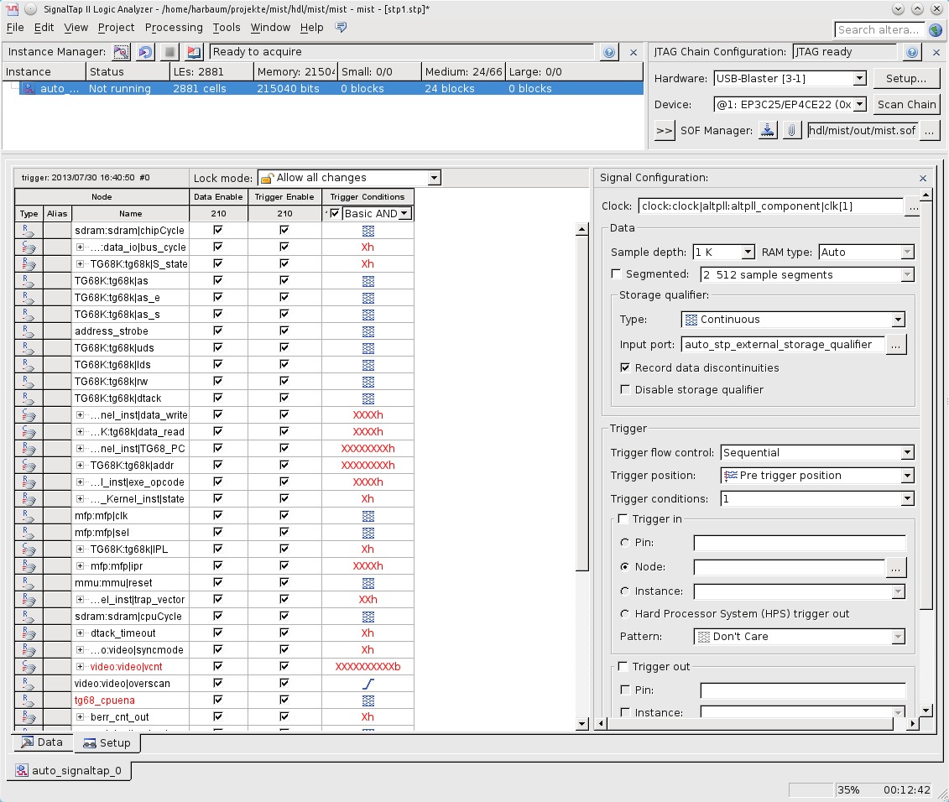Click the Search altera input field
This screenshot has width=949, height=802.
tap(879, 29)
